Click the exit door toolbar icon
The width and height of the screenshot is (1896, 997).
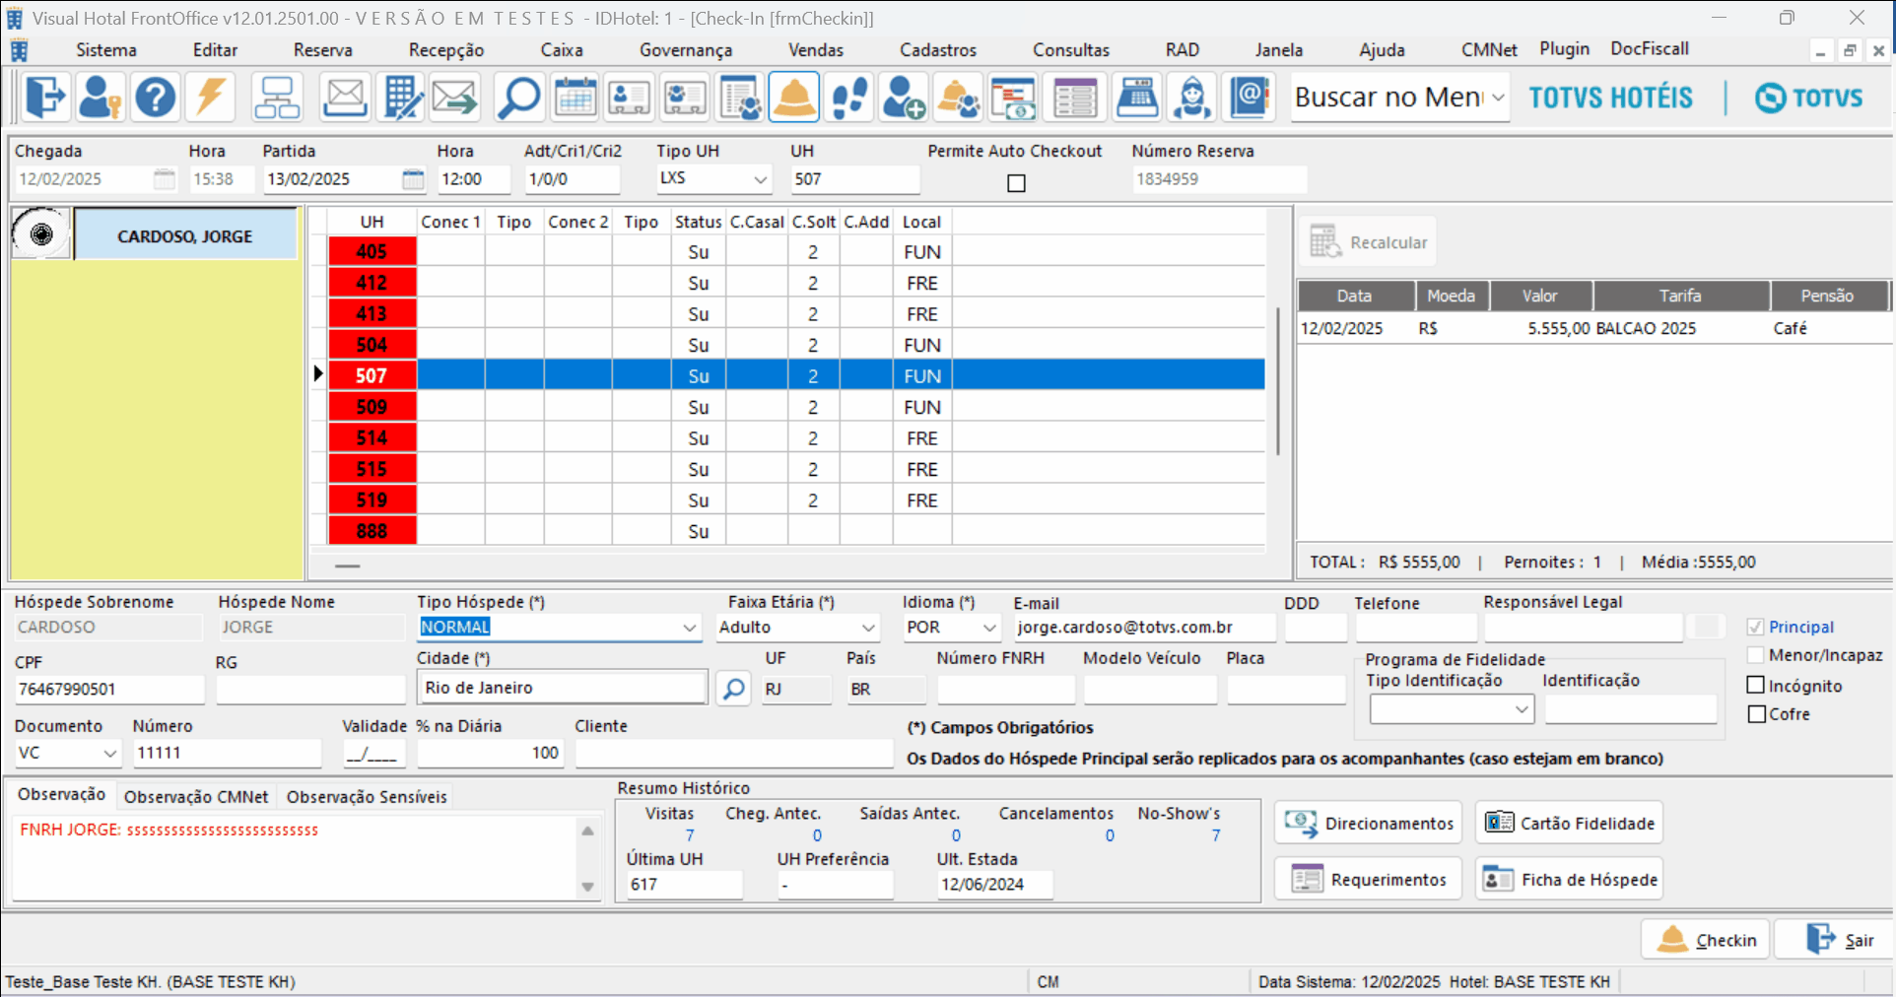click(44, 98)
